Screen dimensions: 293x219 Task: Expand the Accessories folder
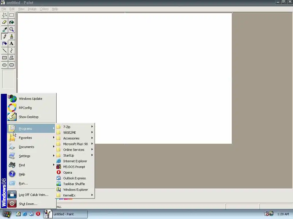tap(75, 138)
